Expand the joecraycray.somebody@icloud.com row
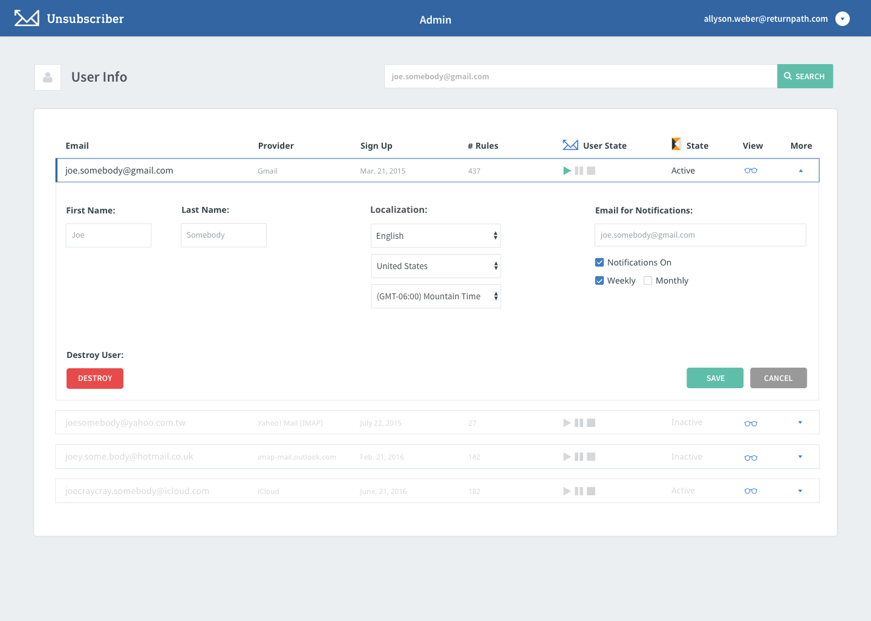The width and height of the screenshot is (871, 621). click(800, 491)
